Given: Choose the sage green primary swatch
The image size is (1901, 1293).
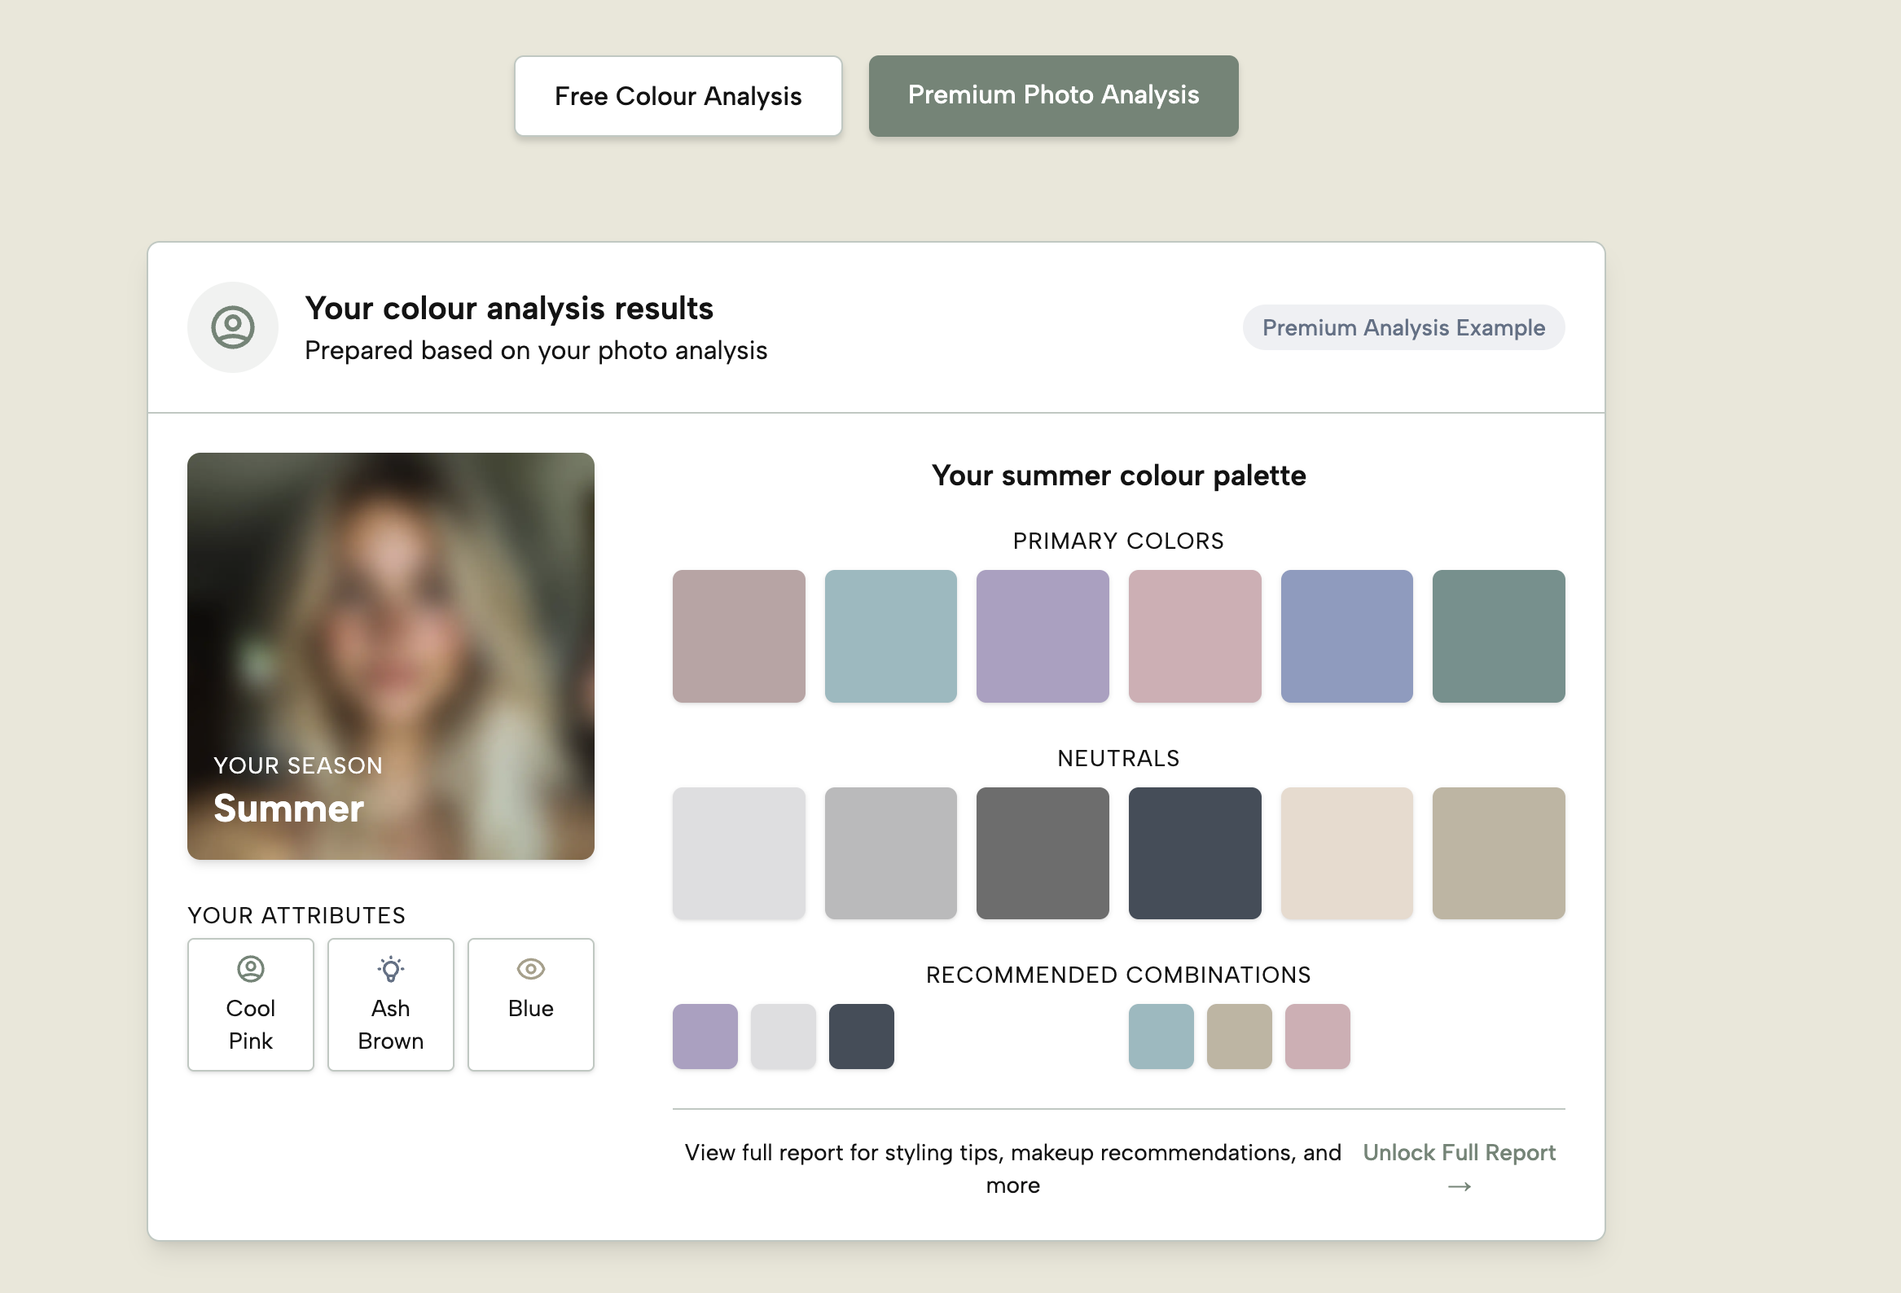Looking at the screenshot, I should pos(1498,635).
